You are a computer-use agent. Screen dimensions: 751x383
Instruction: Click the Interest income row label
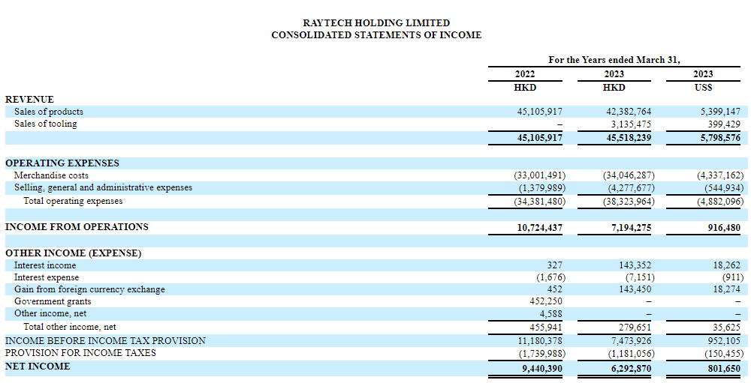tap(45, 265)
